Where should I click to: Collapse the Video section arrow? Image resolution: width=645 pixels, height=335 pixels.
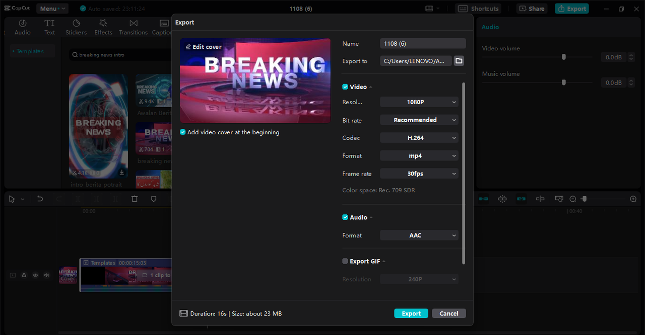tap(371, 87)
